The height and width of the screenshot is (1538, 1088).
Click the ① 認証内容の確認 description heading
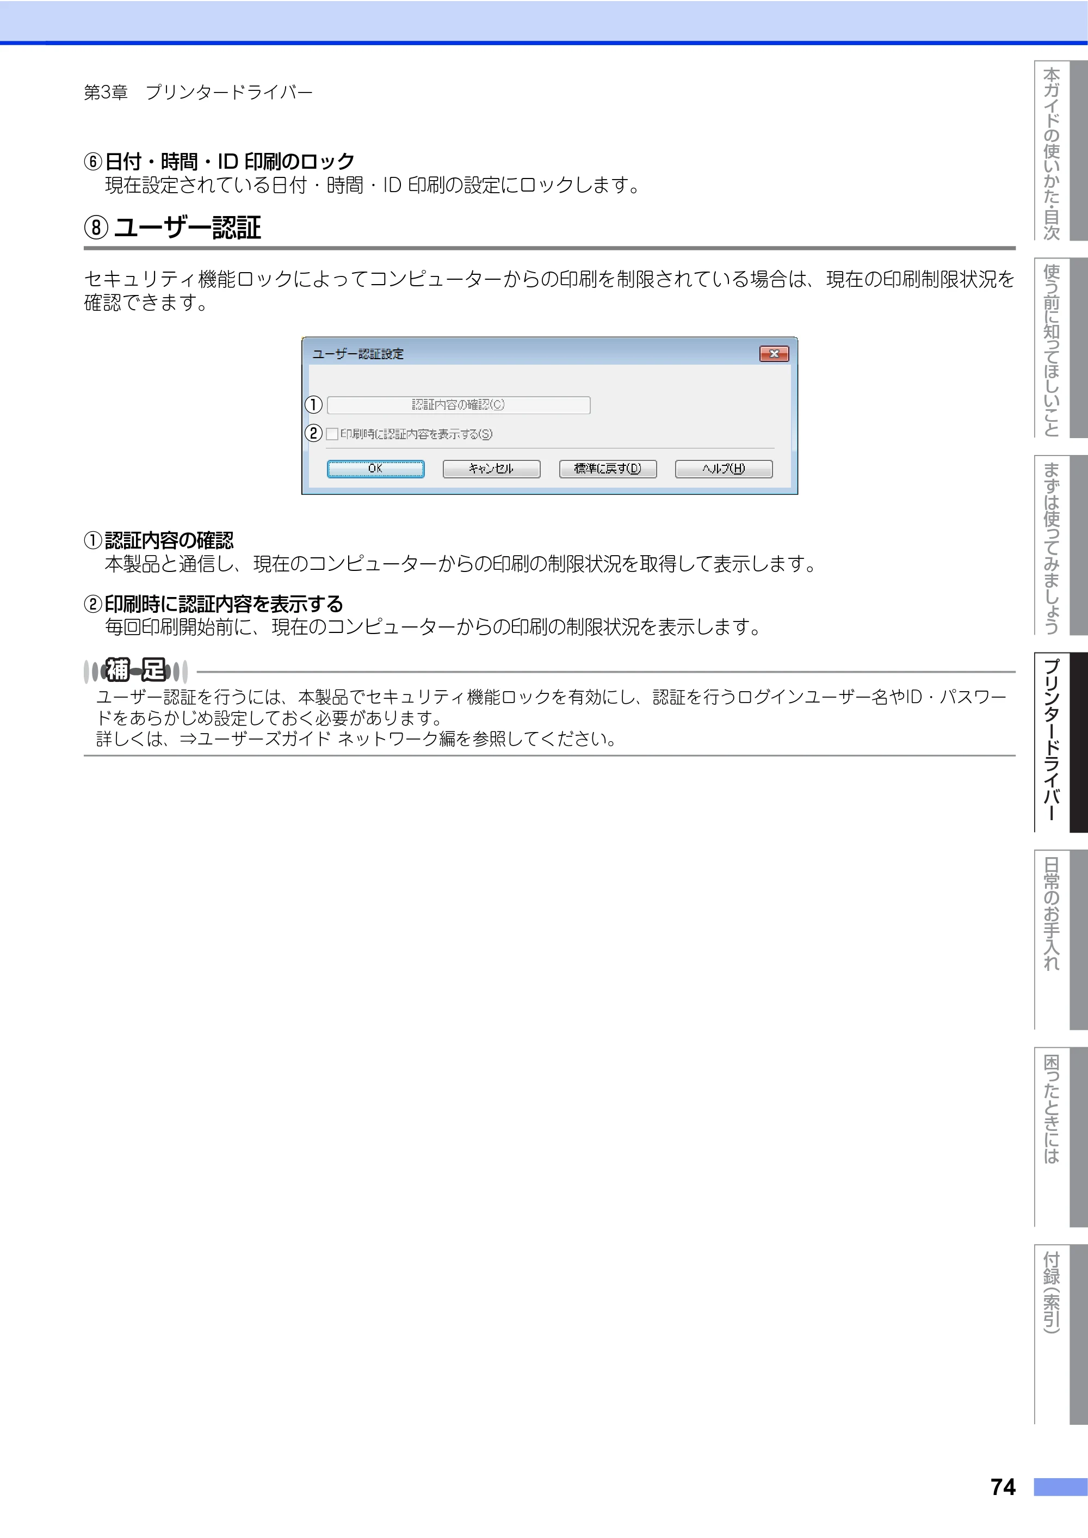[159, 540]
